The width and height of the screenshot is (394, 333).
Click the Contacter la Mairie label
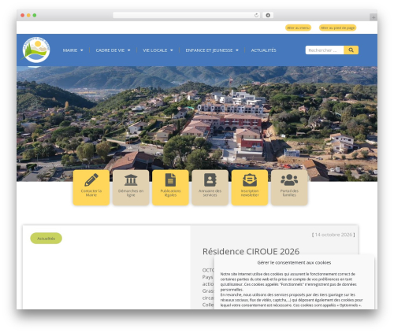point(91,193)
